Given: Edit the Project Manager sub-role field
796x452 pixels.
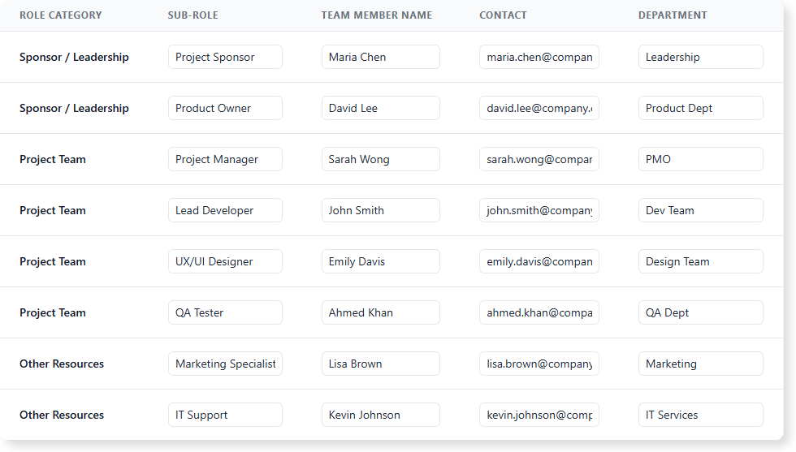Looking at the screenshot, I should [x=225, y=159].
